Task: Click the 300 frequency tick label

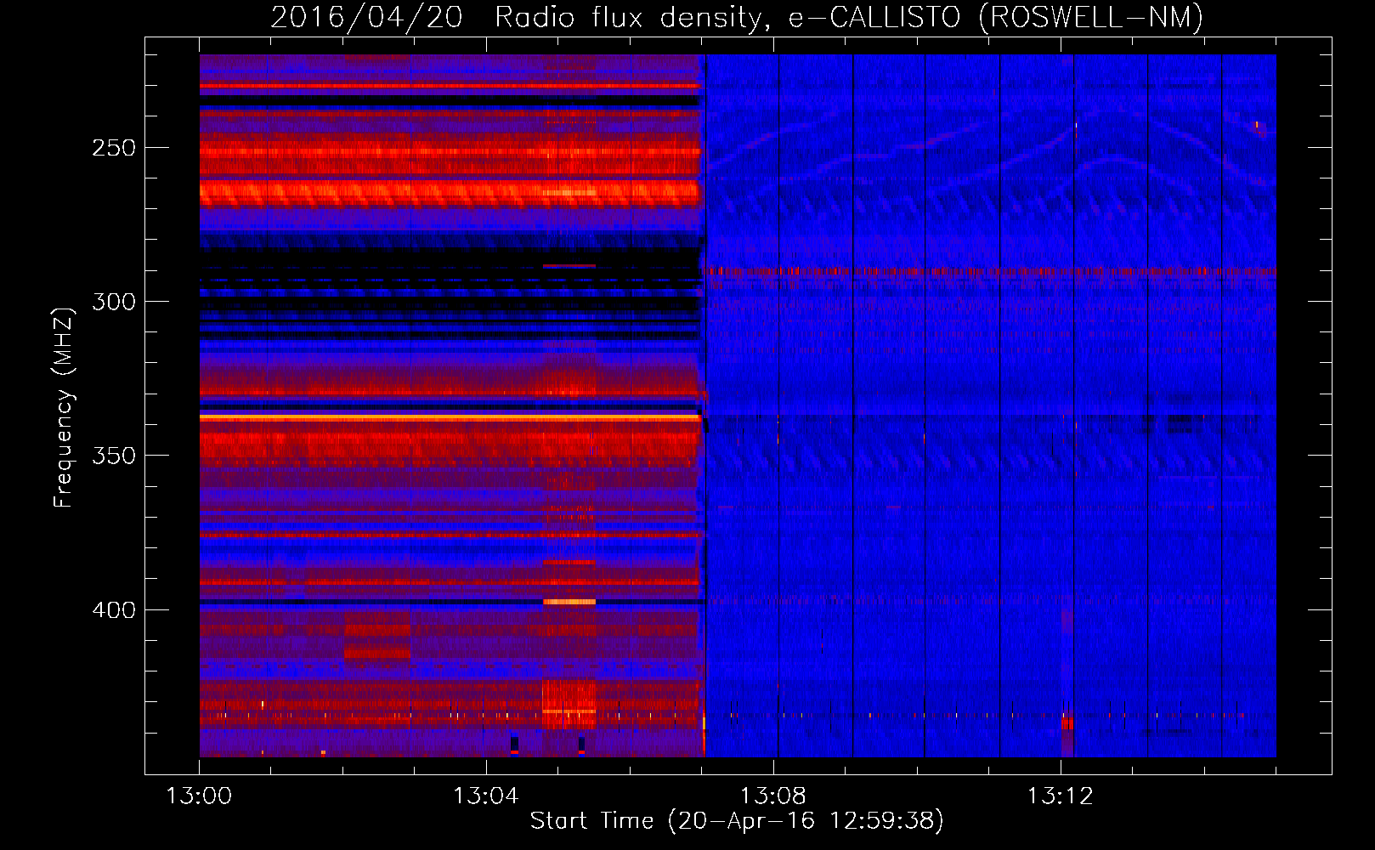Action: tap(114, 302)
